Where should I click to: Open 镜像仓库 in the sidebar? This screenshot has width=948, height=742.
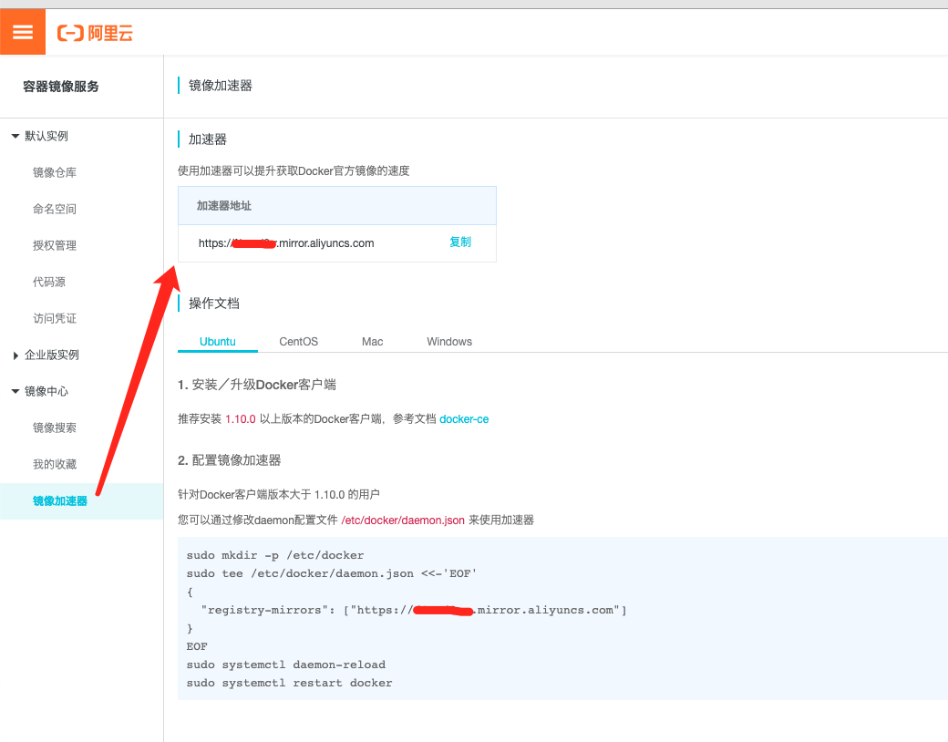click(55, 172)
